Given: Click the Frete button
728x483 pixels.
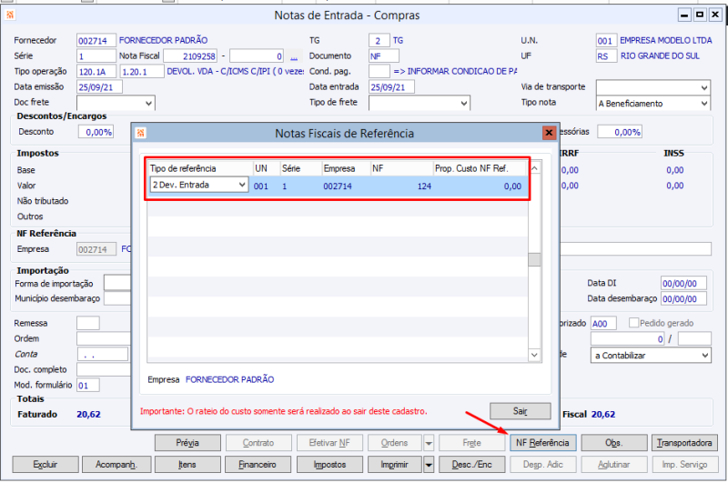Looking at the screenshot, I should (471, 443).
